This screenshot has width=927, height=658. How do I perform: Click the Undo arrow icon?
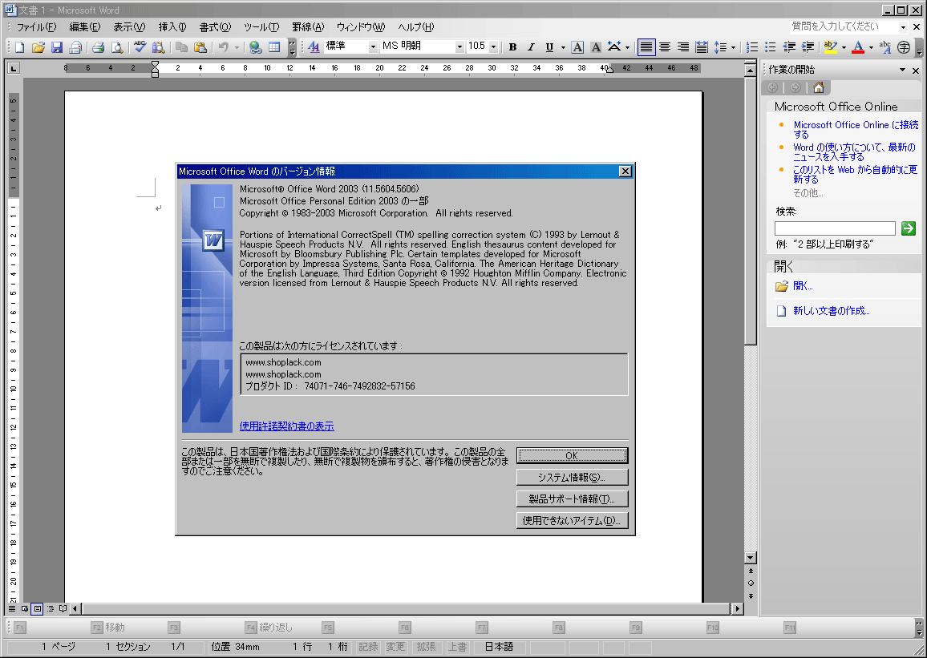[224, 47]
